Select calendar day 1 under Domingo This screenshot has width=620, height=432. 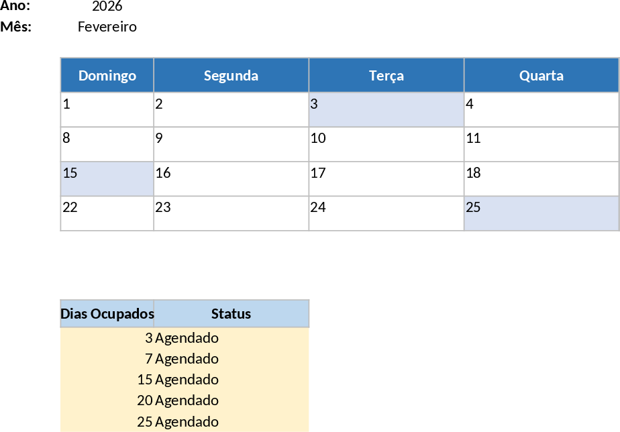click(107, 109)
